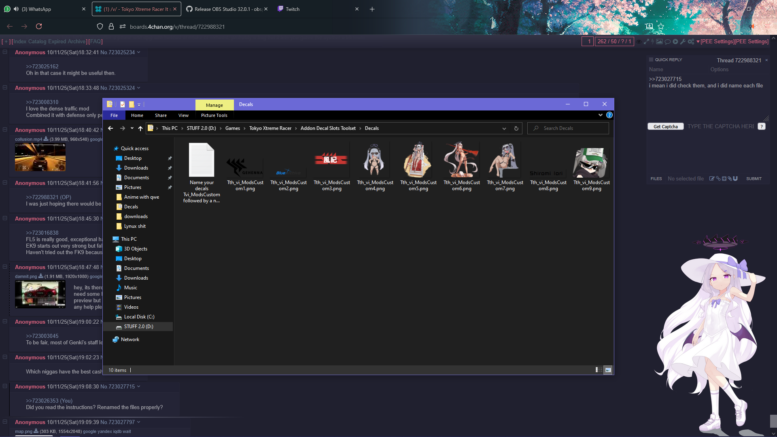Collapse the Explorer ribbon chevron
Image resolution: width=777 pixels, height=437 pixels.
(x=600, y=115)
